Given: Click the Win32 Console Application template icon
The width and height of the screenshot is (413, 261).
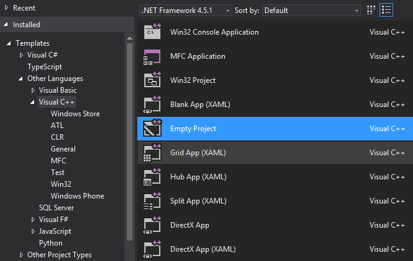Looking at the screenshot, I should tap(152, 32).
